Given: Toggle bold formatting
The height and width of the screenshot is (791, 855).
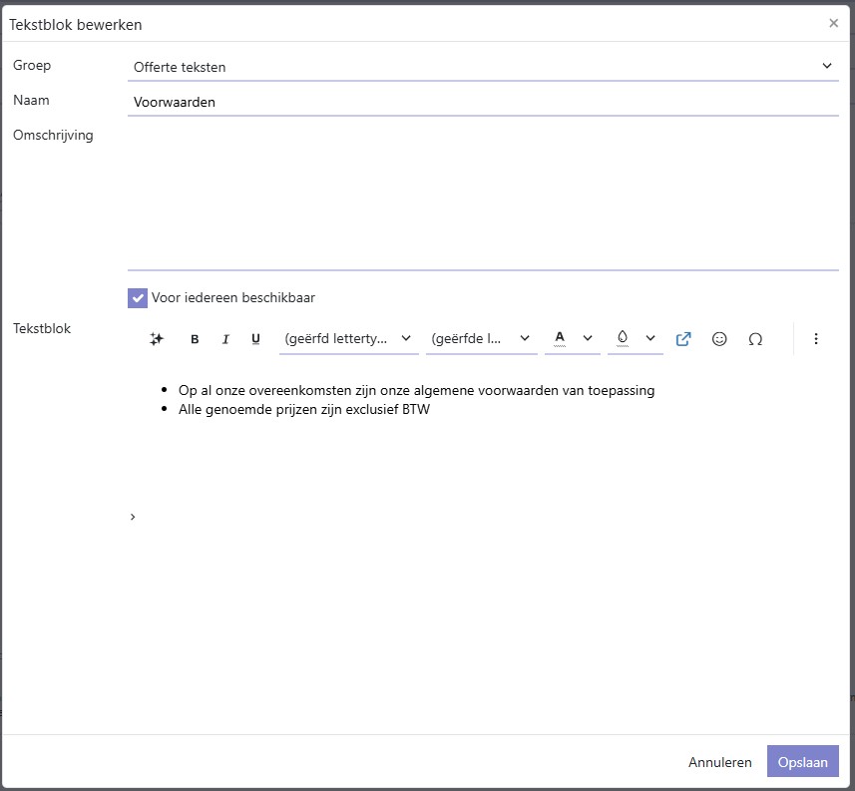Looking at the screenshot, I should 195,339.
